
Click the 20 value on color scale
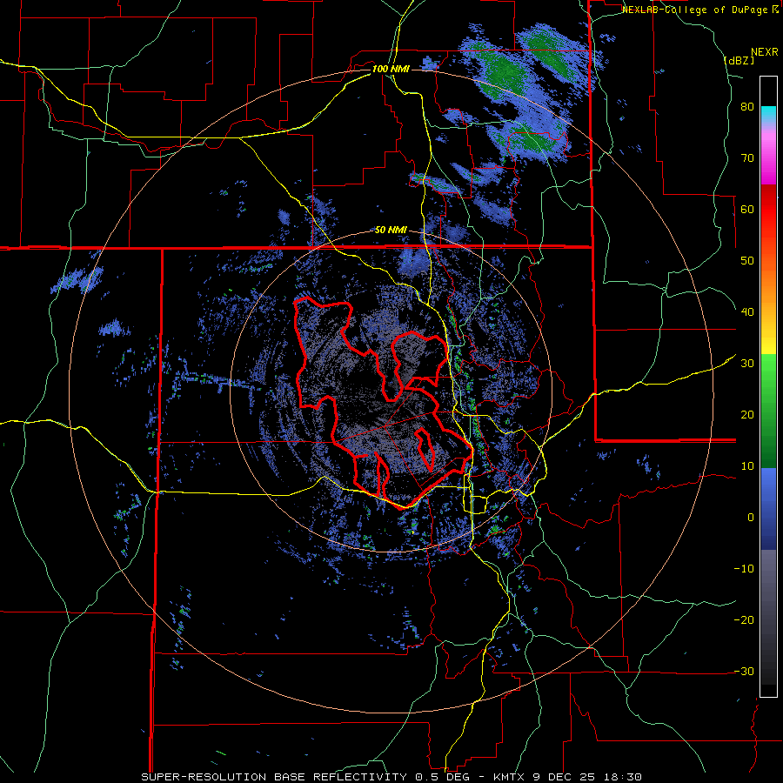click(747, 415)
